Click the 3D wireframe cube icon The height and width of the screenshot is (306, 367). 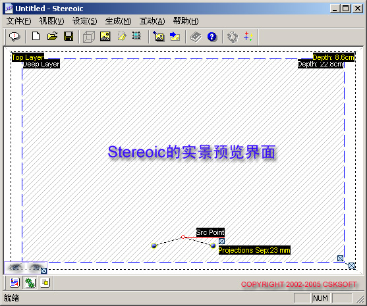pyautogui.click(x=89, y=37)
